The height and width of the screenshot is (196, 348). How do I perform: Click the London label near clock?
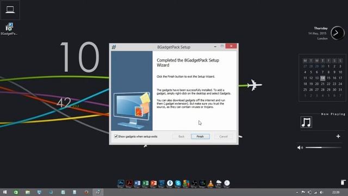[322, 39]
